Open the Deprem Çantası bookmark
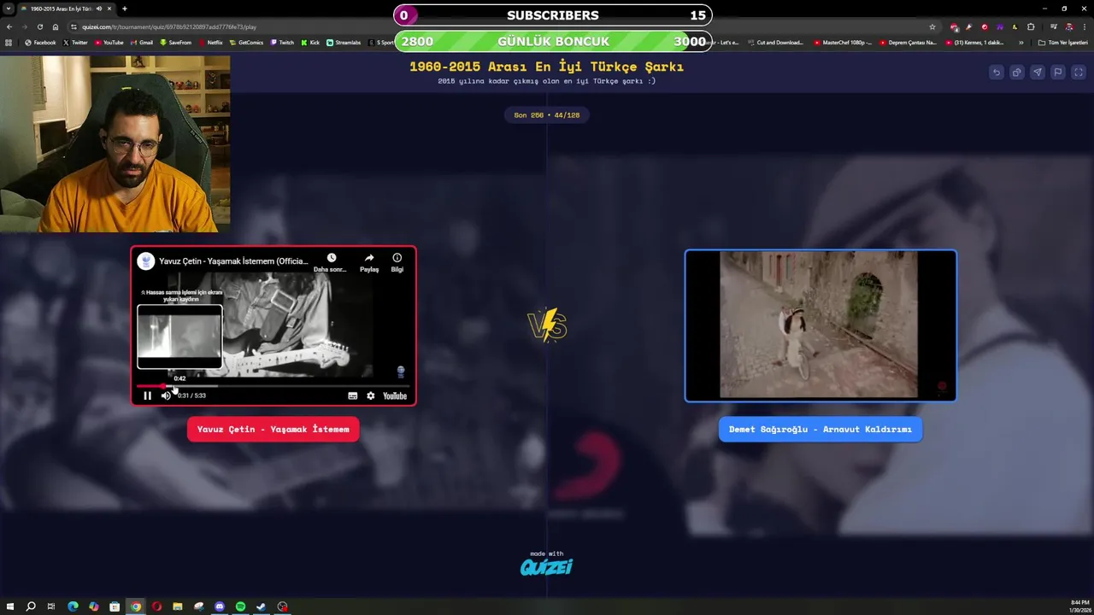The height and width of the screenshot is (615, 1094). 908,42
